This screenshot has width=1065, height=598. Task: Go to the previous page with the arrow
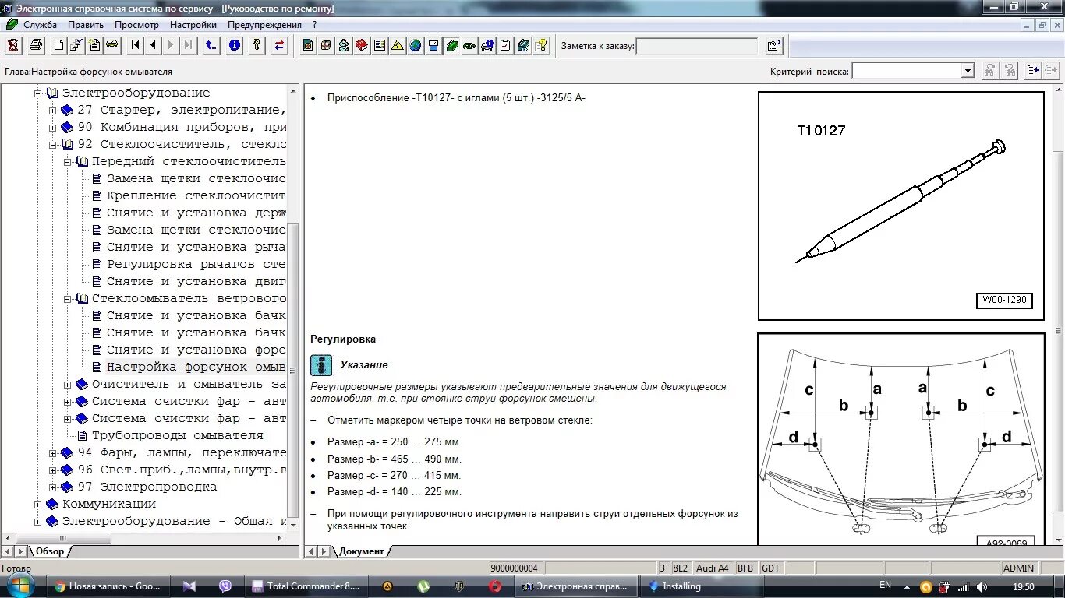pyautogui.click(x=154, y=45)
